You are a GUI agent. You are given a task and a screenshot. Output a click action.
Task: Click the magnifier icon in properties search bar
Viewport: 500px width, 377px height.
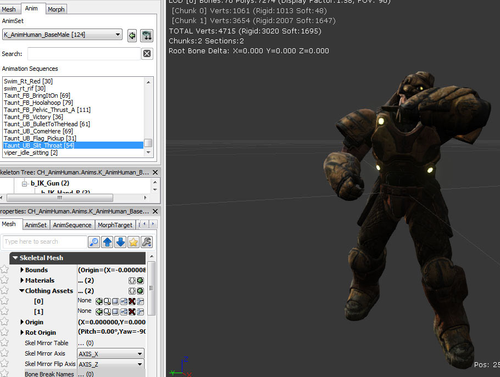[x=94, y=242]
